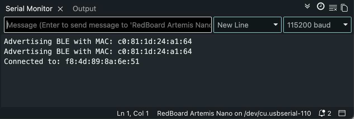Click the copy output pages icon
The height and width of the screenshot is (119, 354).
[344, 8]
